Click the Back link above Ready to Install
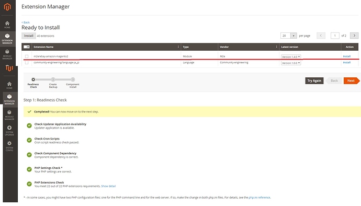The height and width of the screenshot is (206, 361). [x=26, y=22]
